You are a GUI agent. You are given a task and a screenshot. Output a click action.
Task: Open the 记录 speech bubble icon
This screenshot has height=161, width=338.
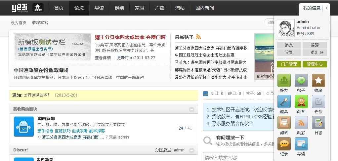[284, 144]
